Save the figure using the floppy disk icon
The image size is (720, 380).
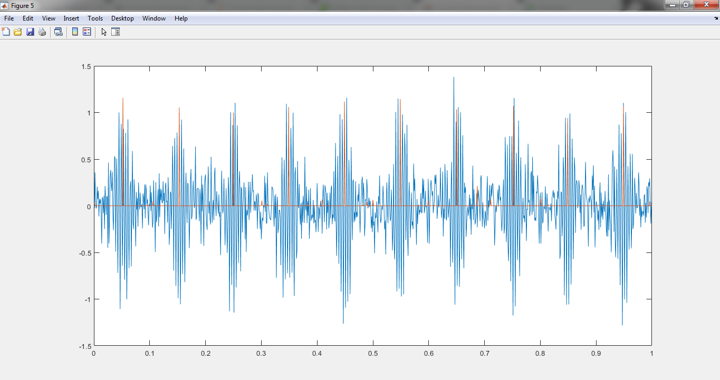point(30,32)
